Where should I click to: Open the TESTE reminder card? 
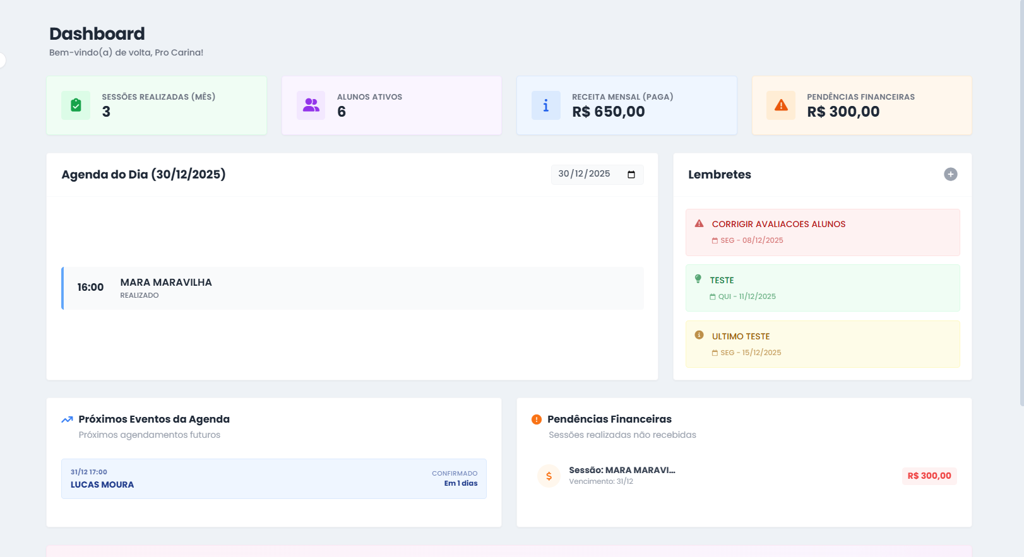pos(823,288)
